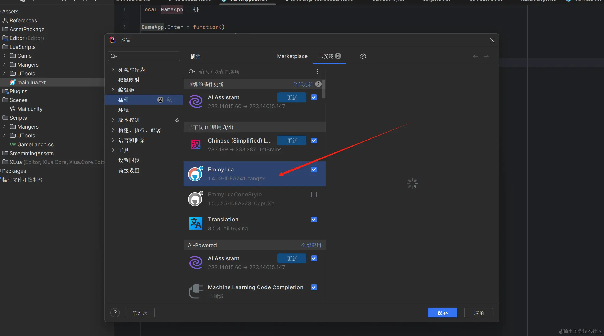Click the Chinese language pack icon
604x336 pixels.
click(x=196, y=145)
